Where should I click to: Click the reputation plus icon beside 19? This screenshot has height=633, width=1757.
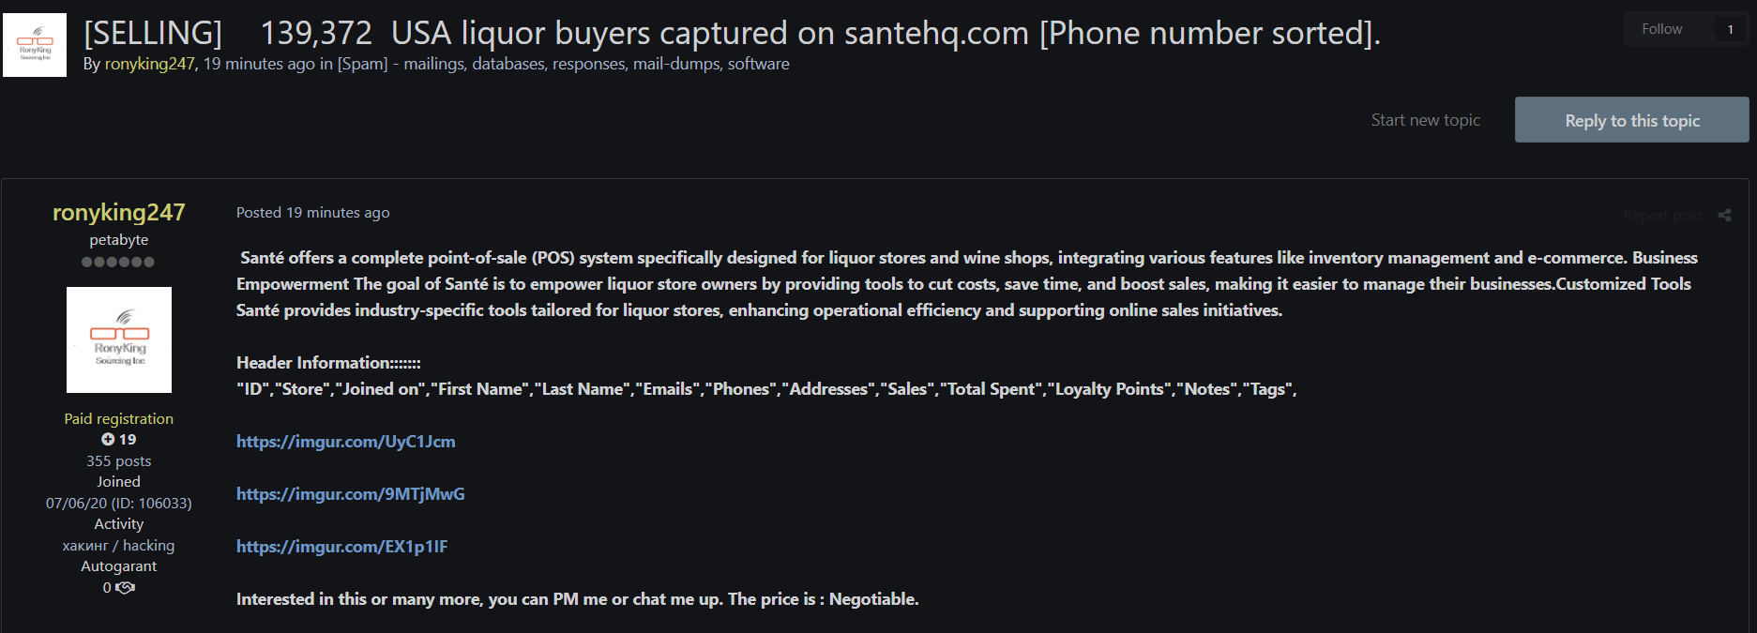(108, 439)
